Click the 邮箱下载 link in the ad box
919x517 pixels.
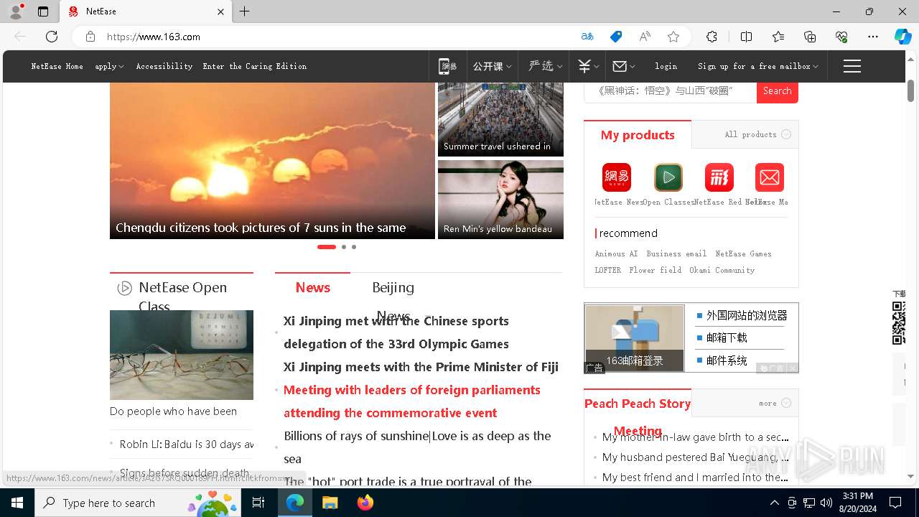727,337
